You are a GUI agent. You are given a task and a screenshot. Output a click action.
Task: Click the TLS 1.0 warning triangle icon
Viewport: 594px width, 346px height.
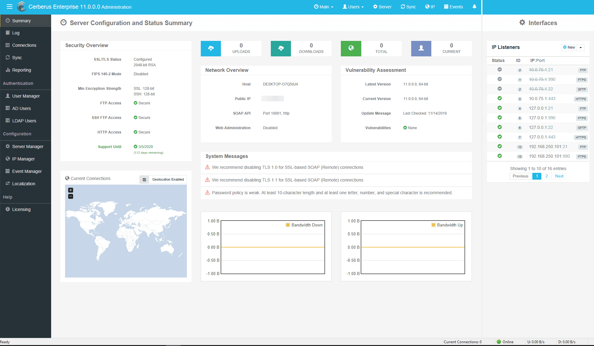pyautogui.click(x=208, y=167)
